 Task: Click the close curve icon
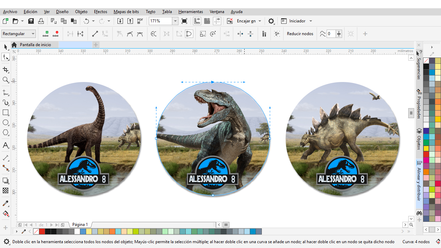click(x=189, y=34)
